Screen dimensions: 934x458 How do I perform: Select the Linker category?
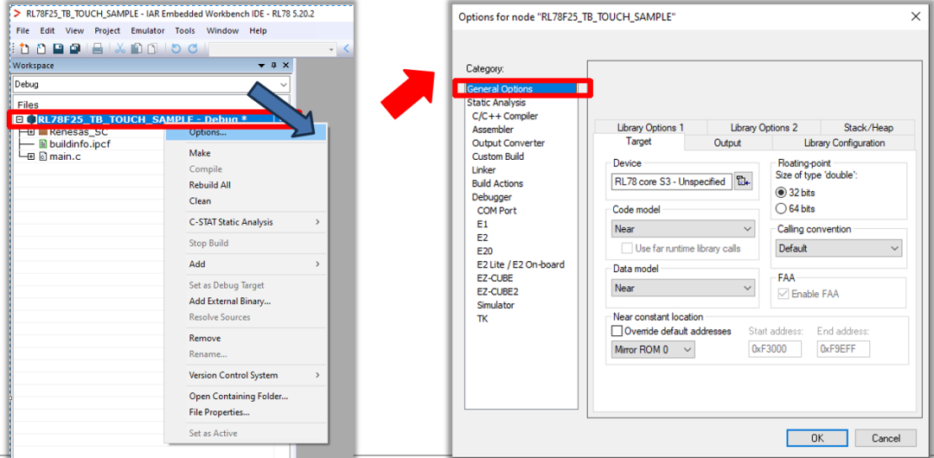[x=483, y=169]
